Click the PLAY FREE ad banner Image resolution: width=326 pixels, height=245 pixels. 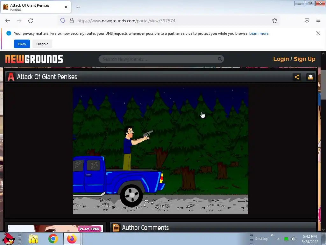pos(55,228)
